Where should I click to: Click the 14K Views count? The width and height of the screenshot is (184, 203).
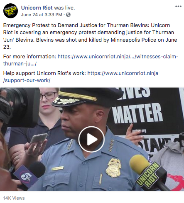(x=14, y=198)
